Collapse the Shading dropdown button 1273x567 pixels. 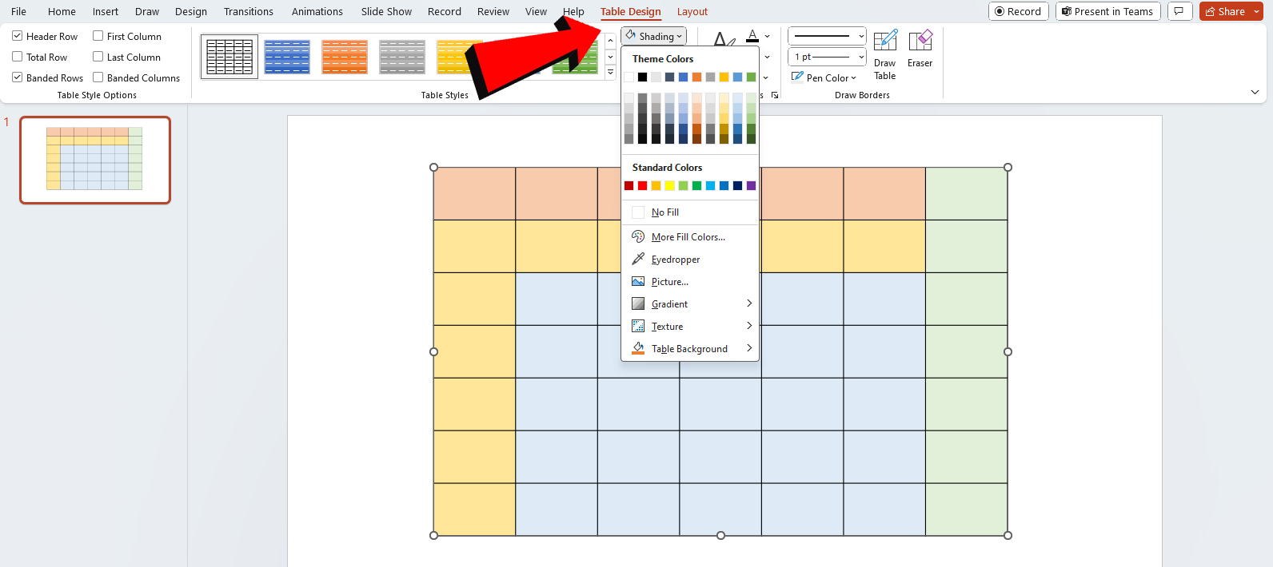click(x=653, y=36)
